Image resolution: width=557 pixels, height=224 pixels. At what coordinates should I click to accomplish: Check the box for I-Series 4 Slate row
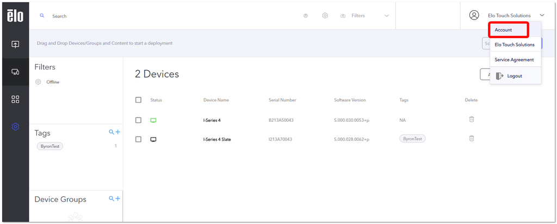pyautogui.click(x=138, y=140)
